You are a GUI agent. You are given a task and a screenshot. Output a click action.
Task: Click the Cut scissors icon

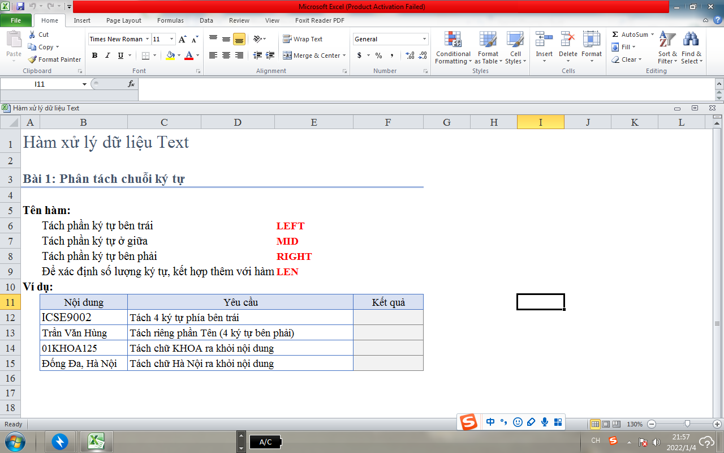click(x=32, y=35)
